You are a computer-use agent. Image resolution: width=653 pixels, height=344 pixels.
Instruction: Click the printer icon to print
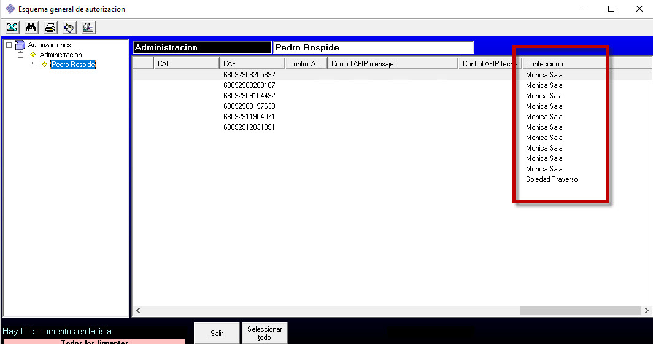pos(50,28)
